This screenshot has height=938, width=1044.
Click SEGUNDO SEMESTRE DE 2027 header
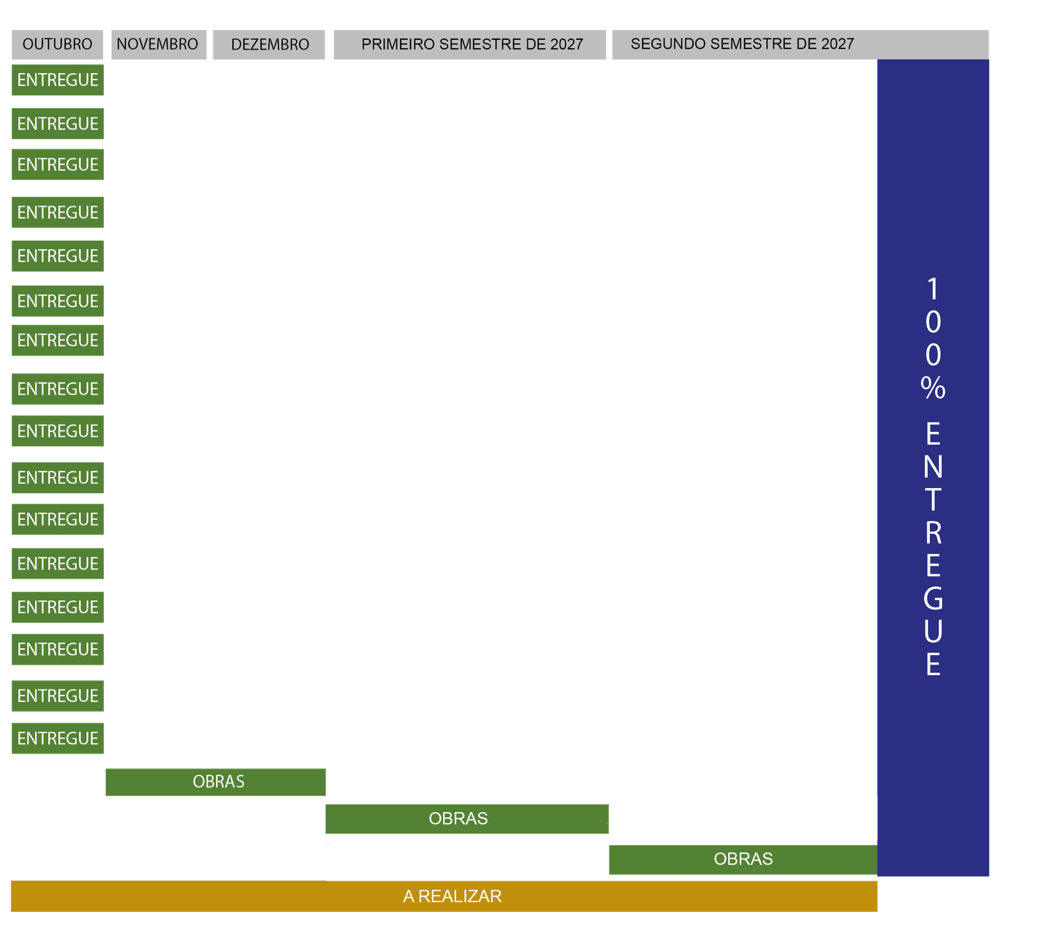pyautogui.click(x=800, y=44)
